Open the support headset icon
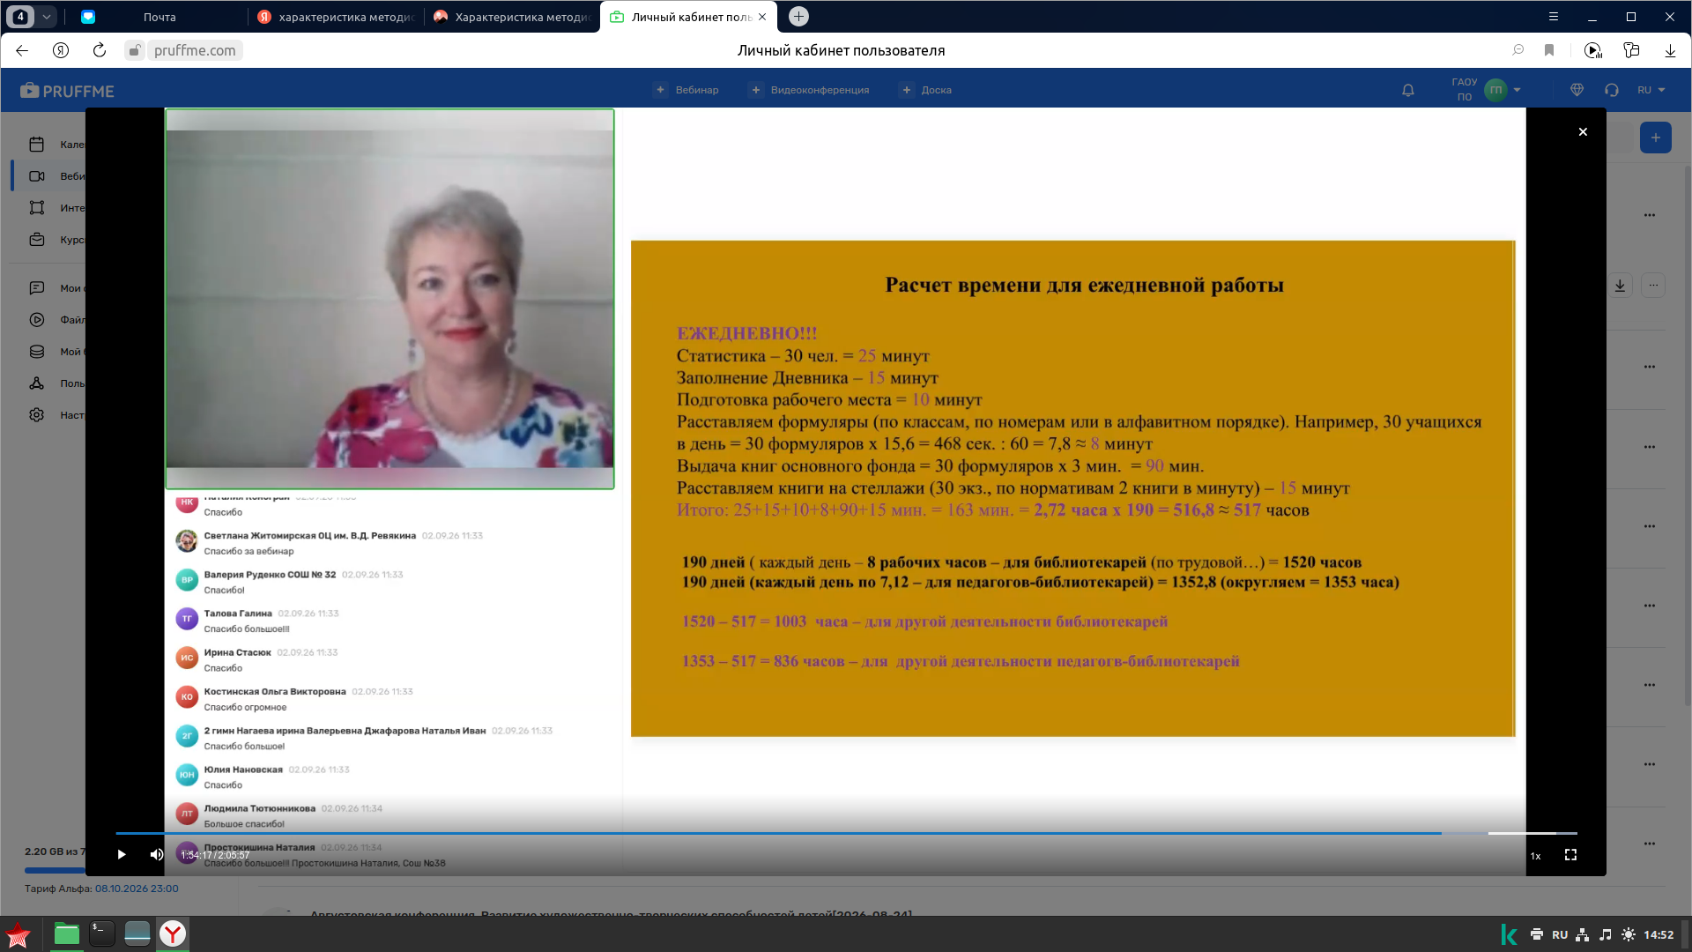The width and height of the screenshot is (1692, 952). point(1612,90)
